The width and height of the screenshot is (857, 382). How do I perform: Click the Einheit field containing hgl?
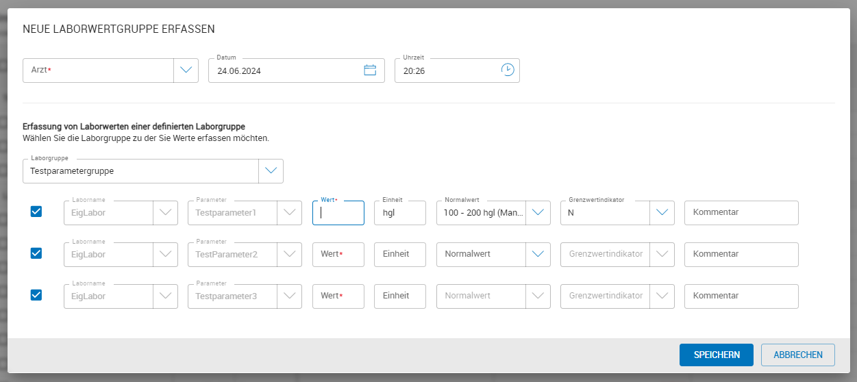tap(399, 213)
